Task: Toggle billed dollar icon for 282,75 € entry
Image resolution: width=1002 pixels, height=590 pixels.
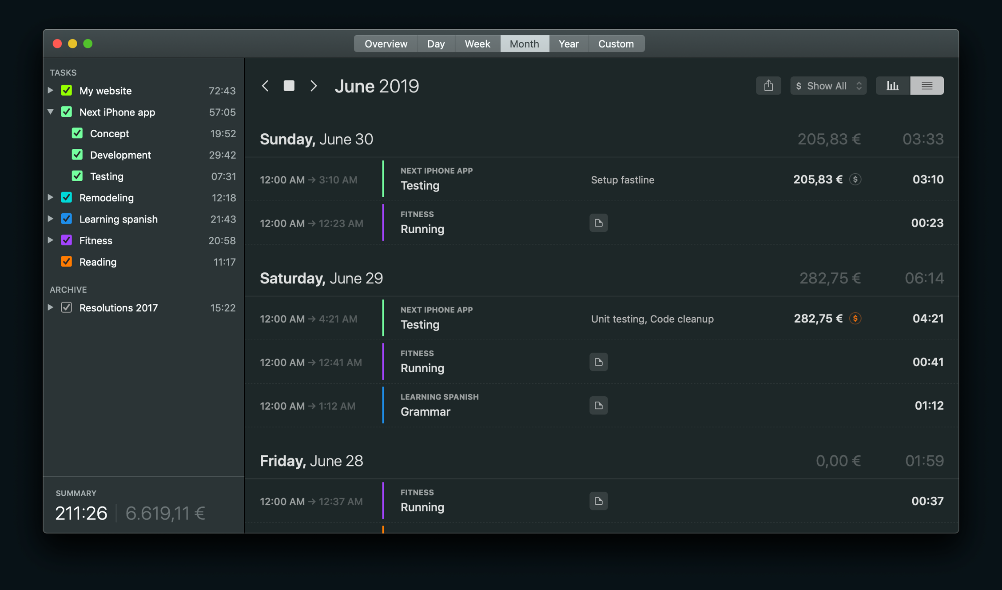Action: pyautogui.click(x=855, y=319)
